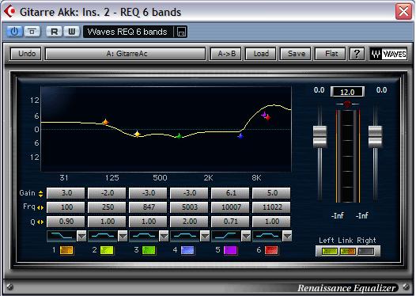Click band 6 bell filter shape icon
This screenshot has width=416, height=296.
point(267,236)
